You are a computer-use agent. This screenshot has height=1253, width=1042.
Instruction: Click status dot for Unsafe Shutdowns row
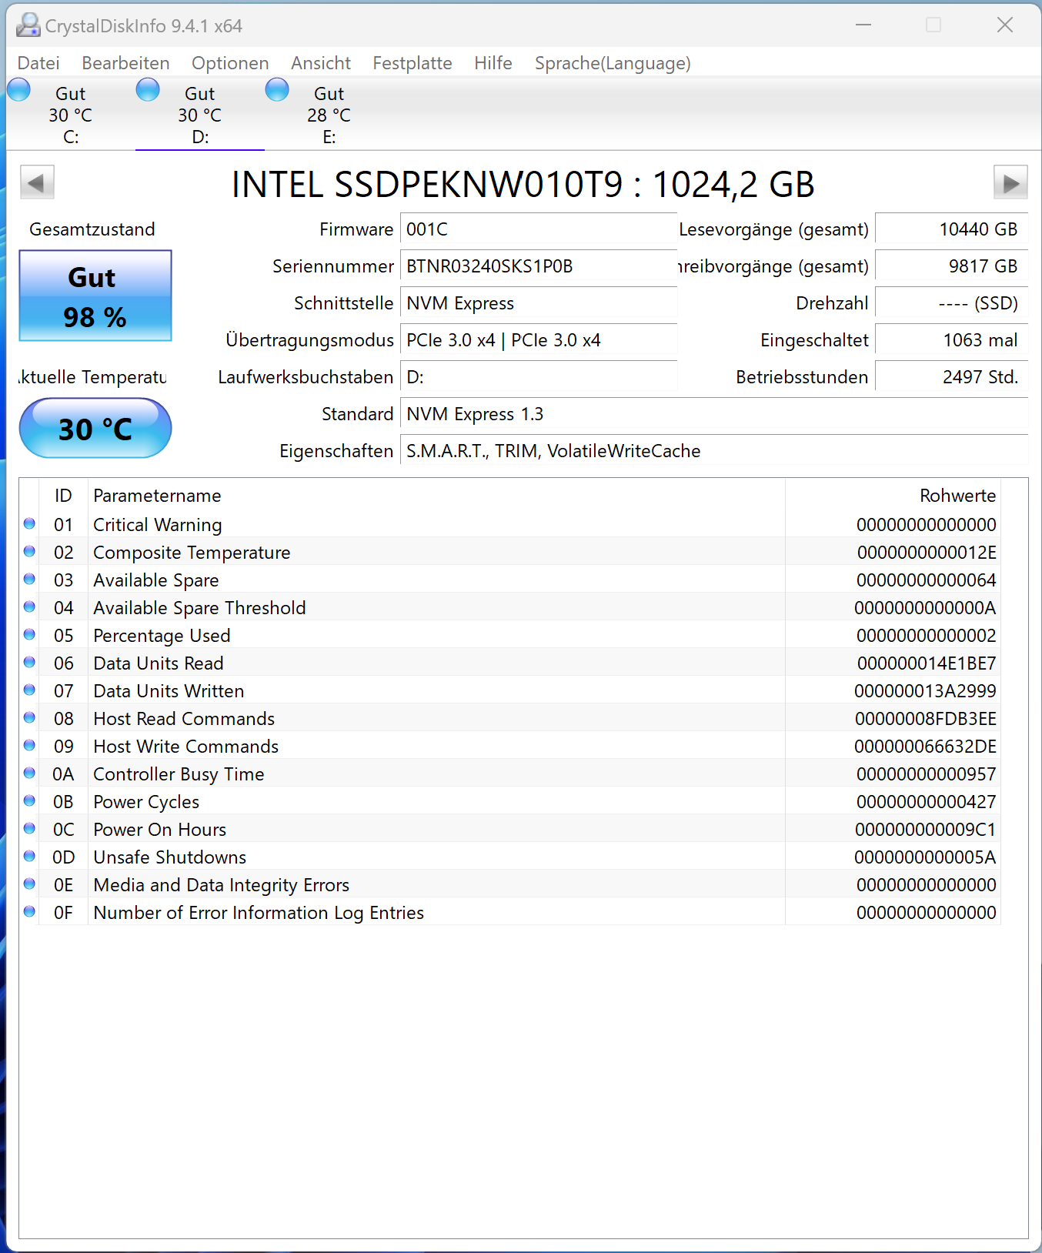pos(29,856)
